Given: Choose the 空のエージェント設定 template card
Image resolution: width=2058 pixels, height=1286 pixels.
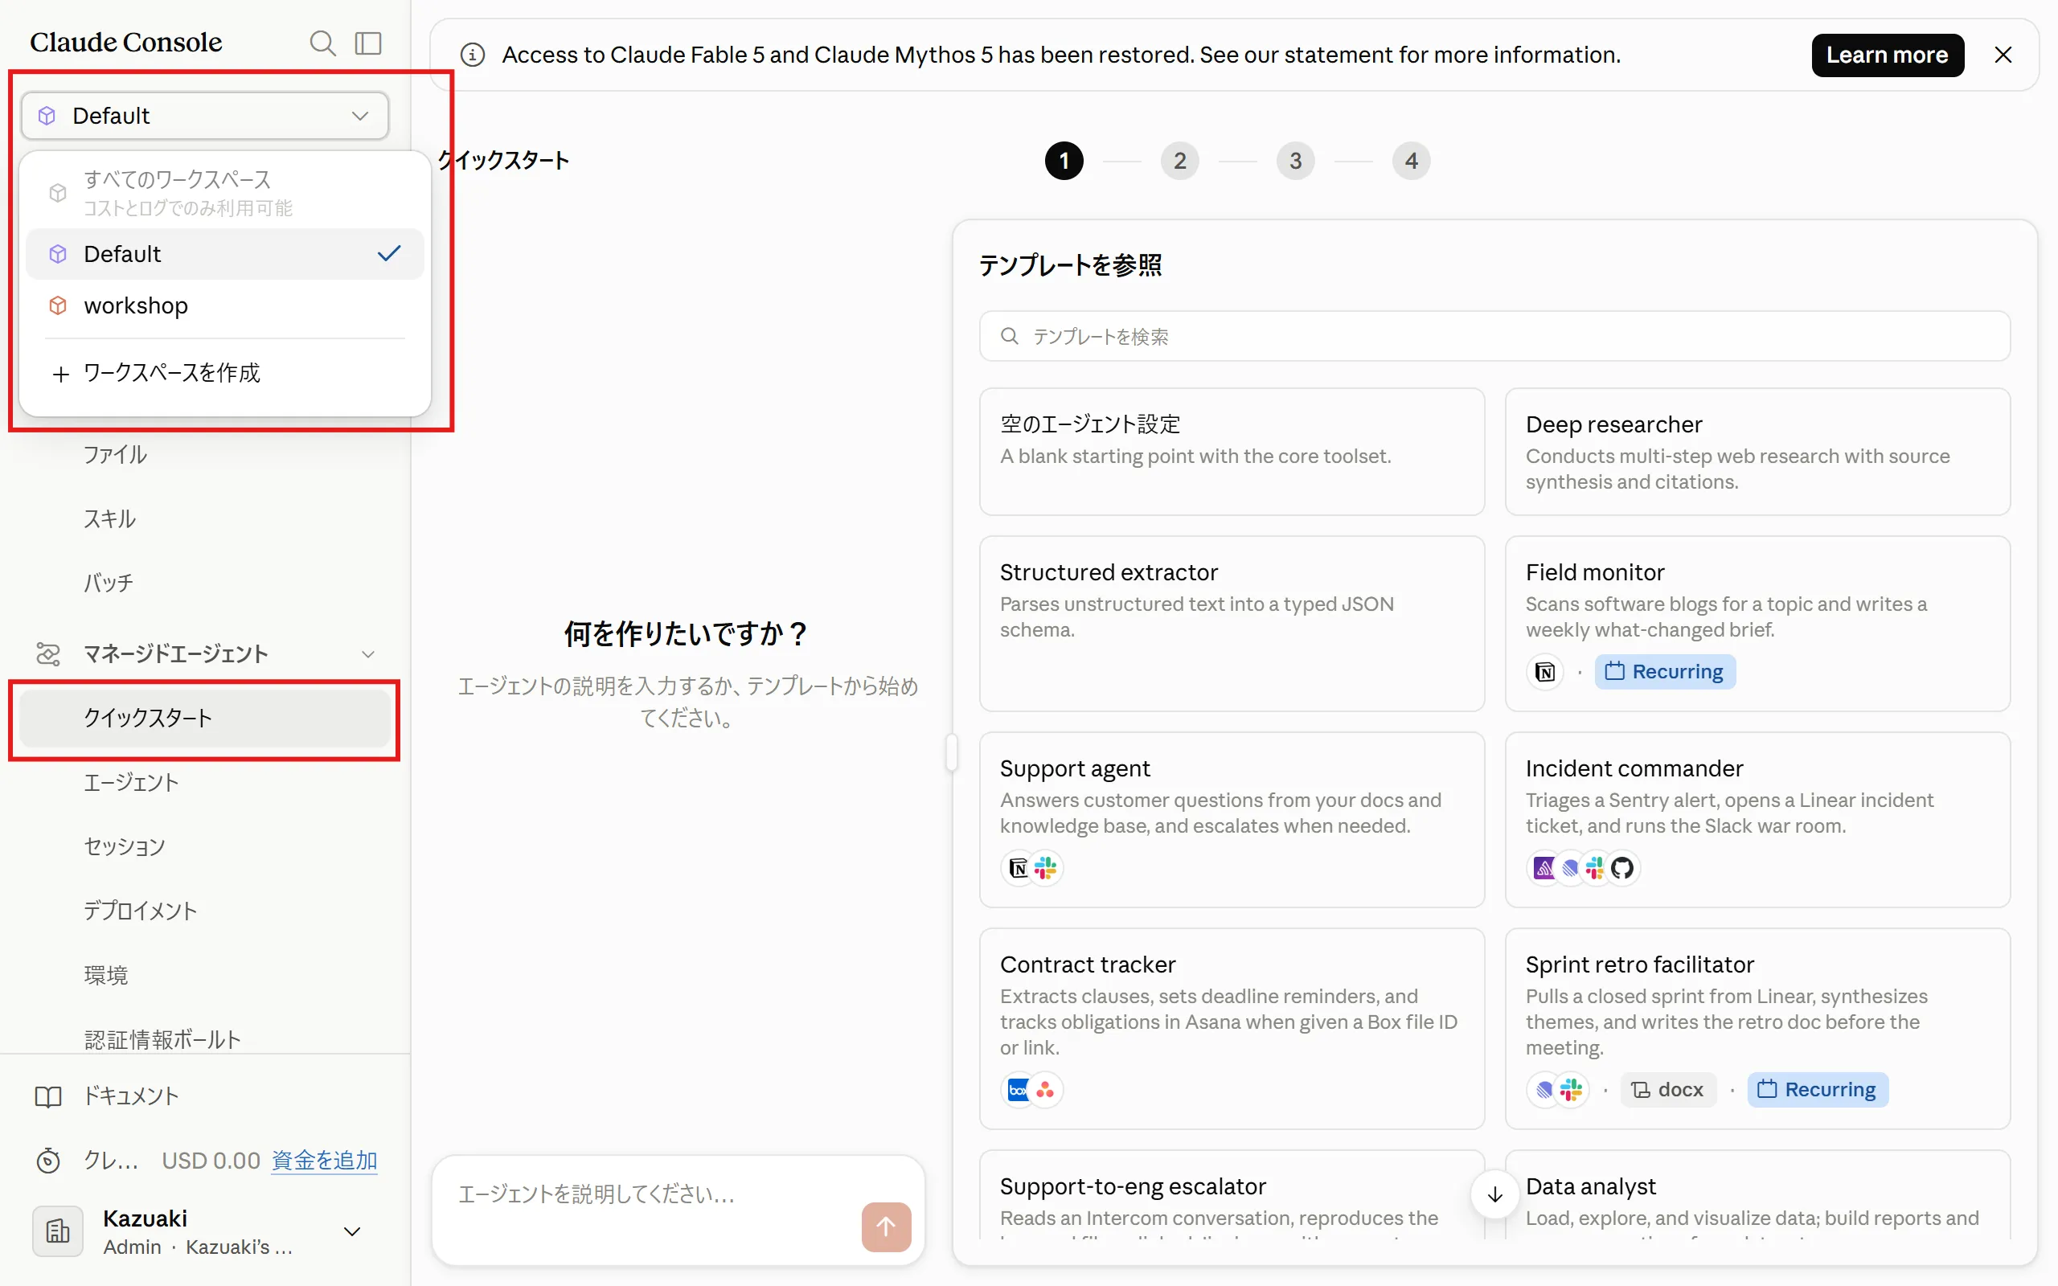Looking at the screenshot, I should [x=1232, y=452].
